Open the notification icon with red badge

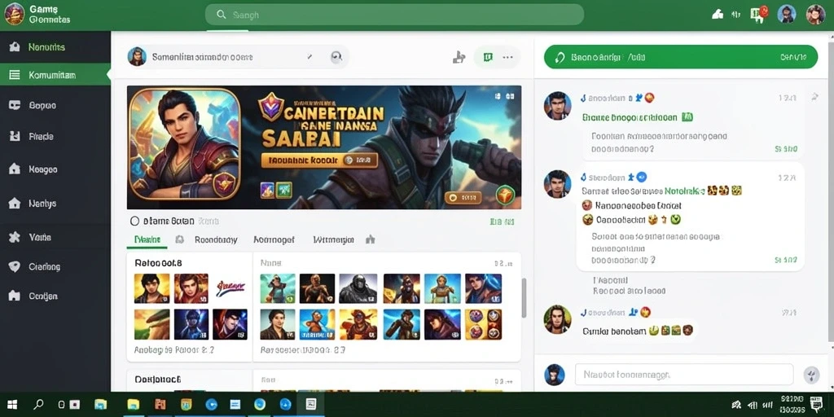pos(759,14)
